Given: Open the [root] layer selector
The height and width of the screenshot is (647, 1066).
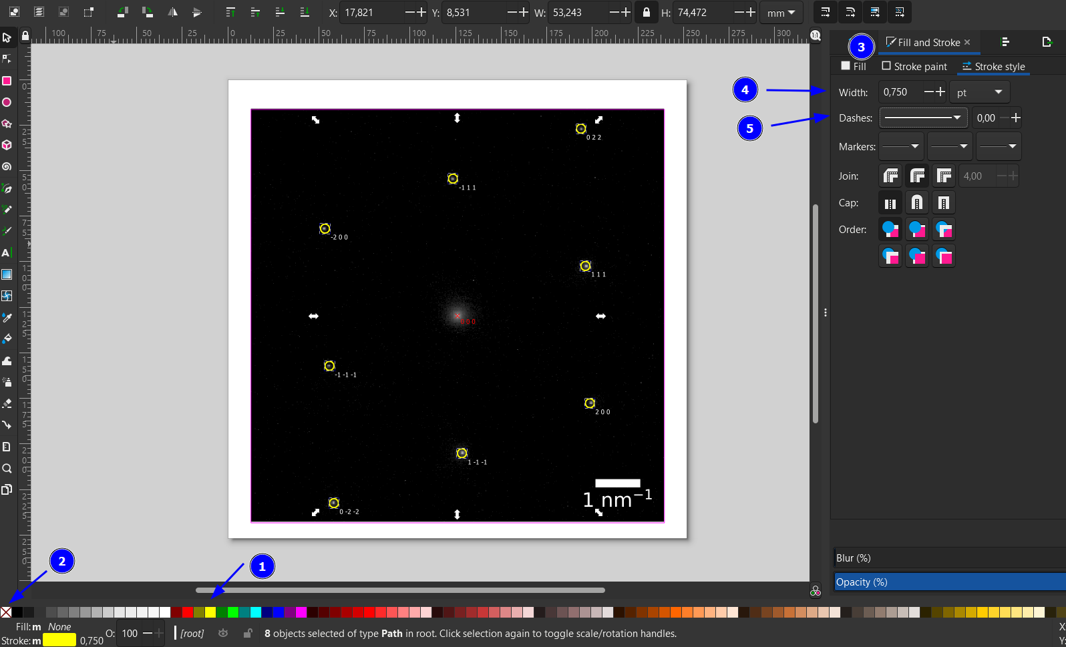Looking at the screenshot, I should (x=192, y=634).
